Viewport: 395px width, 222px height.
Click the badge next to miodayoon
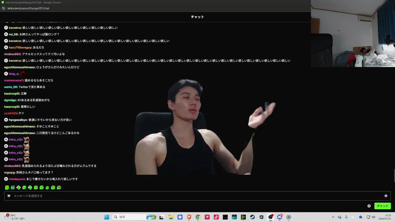[6, 179]
